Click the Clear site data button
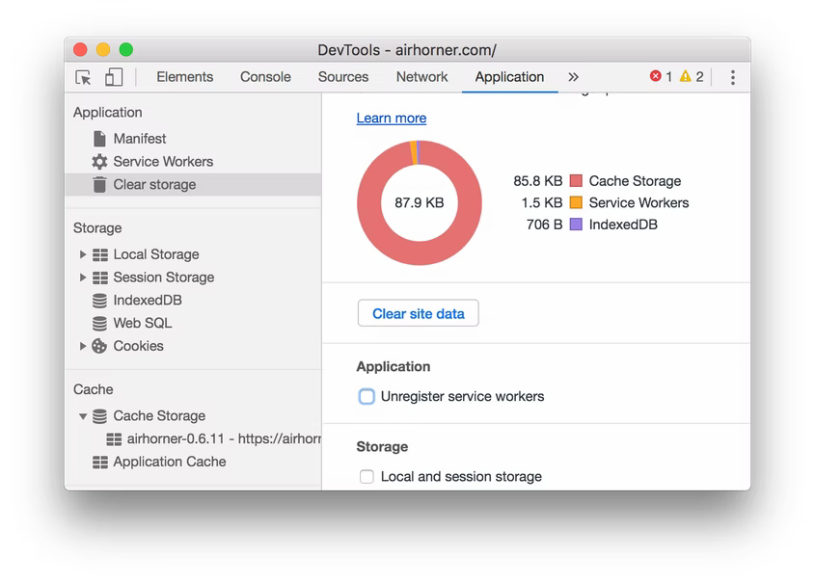The height and width of the screenshot is (582, 815). click(418, 313)
